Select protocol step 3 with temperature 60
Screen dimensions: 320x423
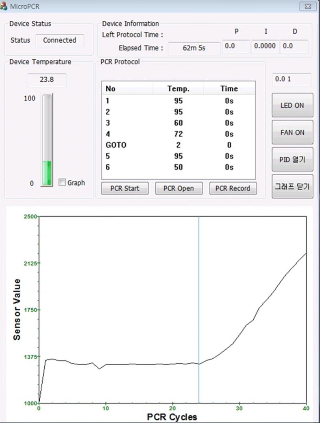click(x=178, y=123)
